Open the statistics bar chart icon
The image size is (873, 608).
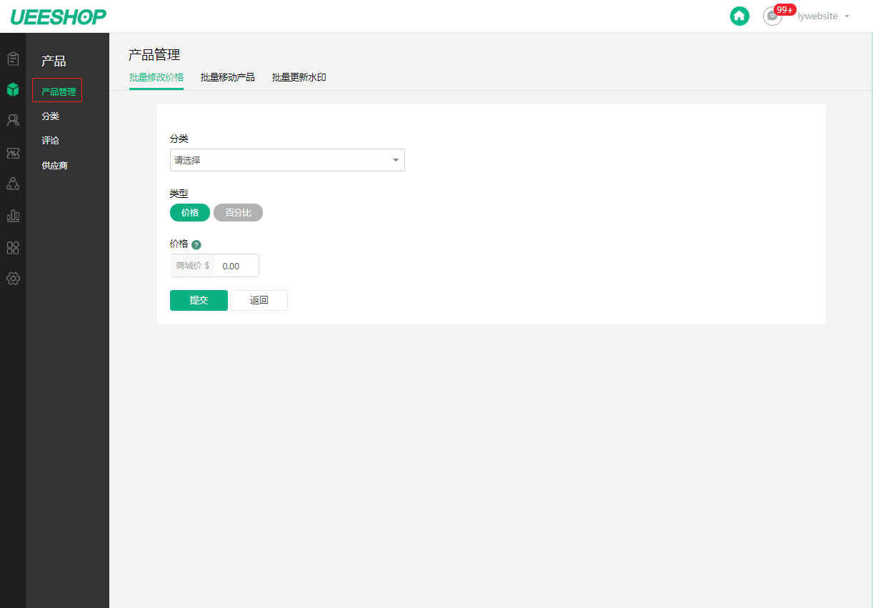13,215
